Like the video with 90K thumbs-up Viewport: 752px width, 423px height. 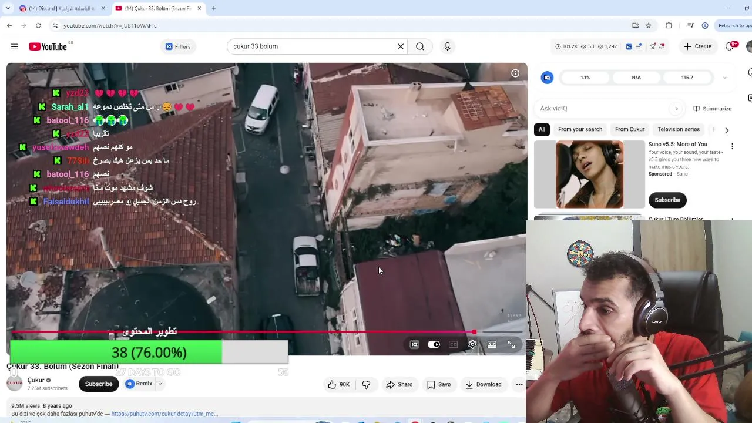pos(338,385)
